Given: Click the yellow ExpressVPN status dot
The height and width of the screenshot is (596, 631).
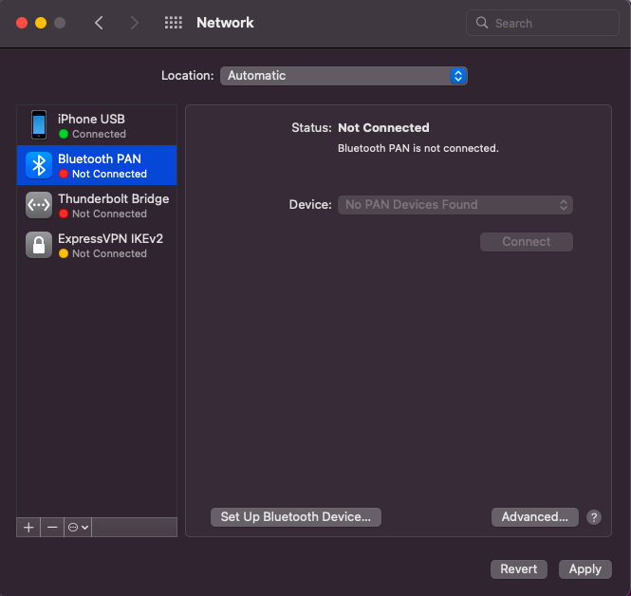Looking at the screenshot, I should pyautogui.click(x=64, y=253).
